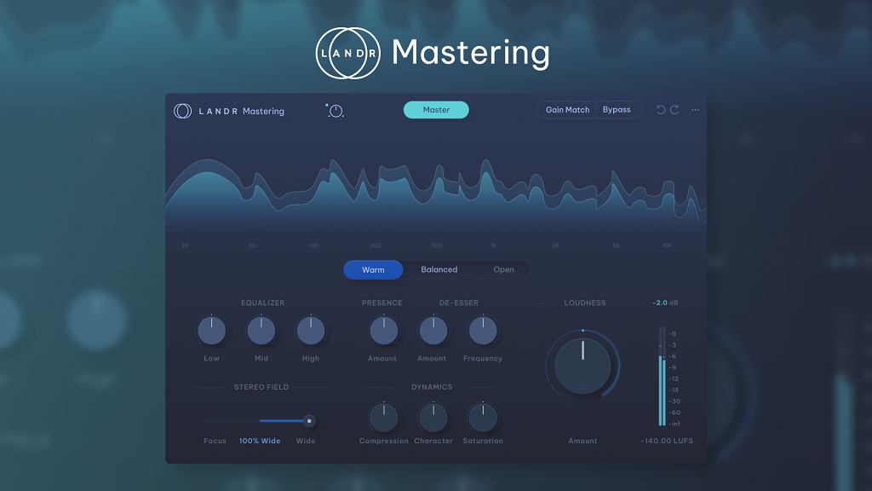Click the De-Esser Frequency knob

483,331
